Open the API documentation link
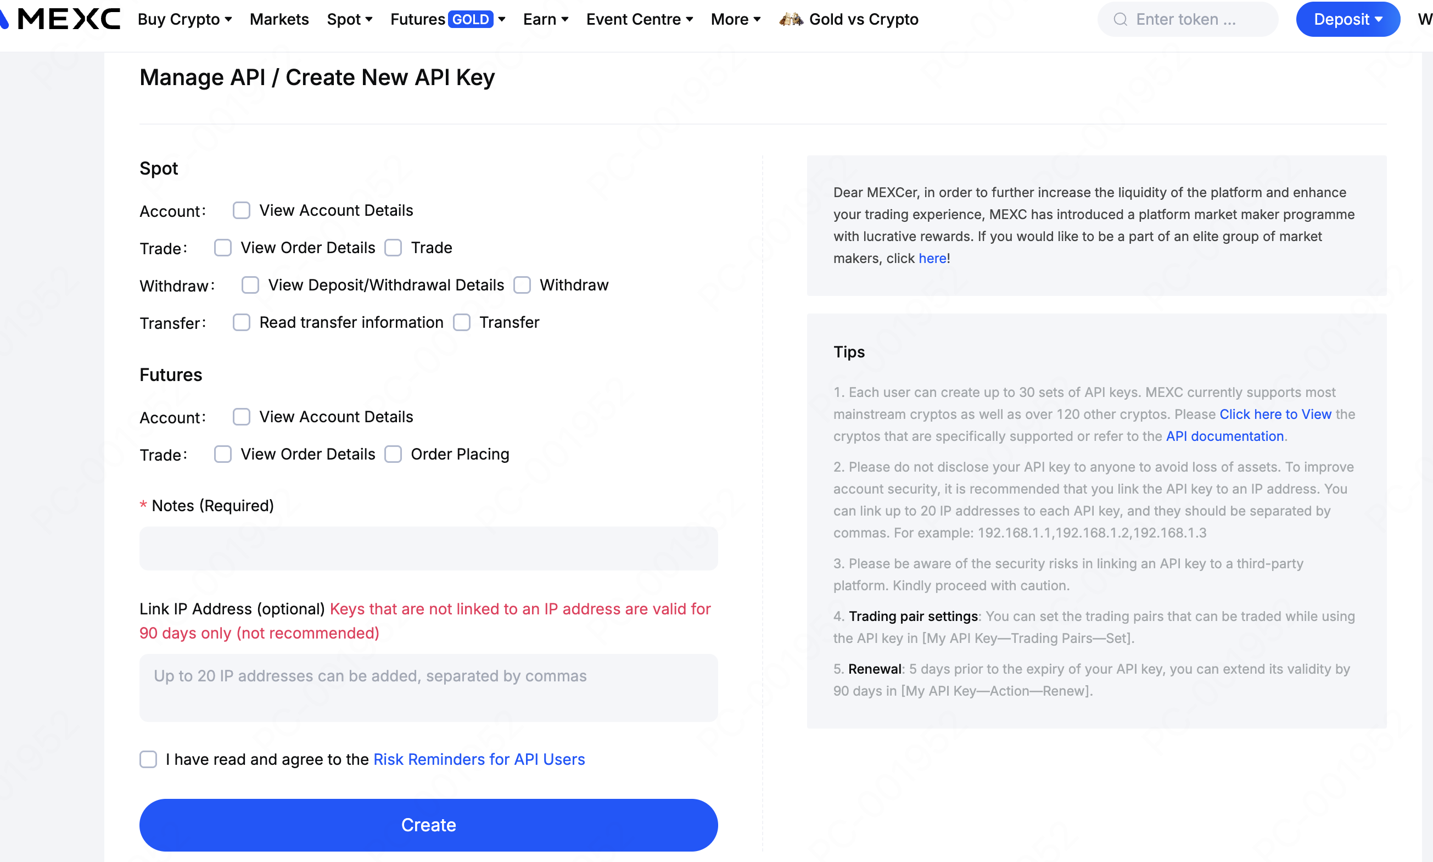 (1224, 436)
